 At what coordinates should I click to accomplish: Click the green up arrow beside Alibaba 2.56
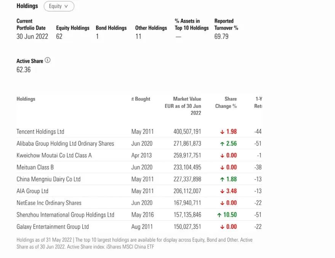click(222, 144)
